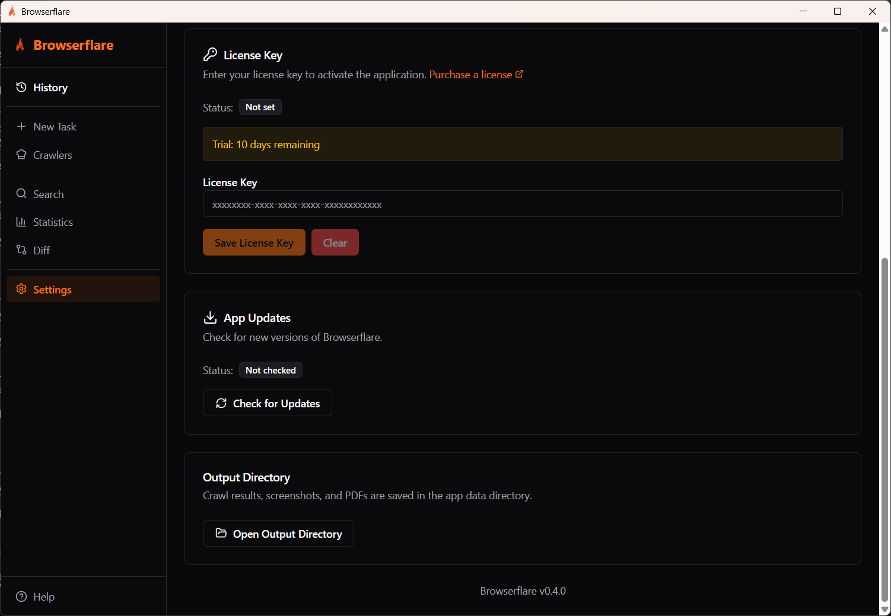Click the Search magnifier icon
Image resolution: width=891 pixels, height=616 pixels.
pyautogui.click(x=21, y=194)
